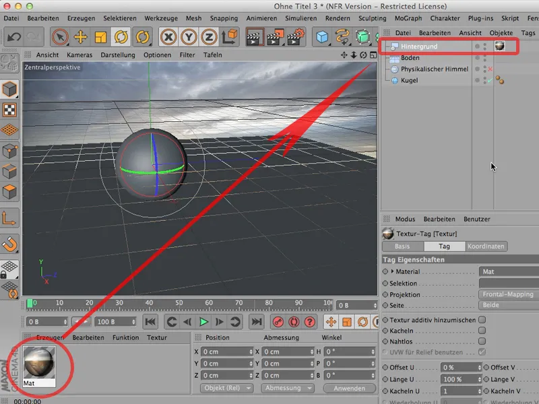Add a cube primitive object
This screenshot has height=404, width=539.
click(323, 37)
